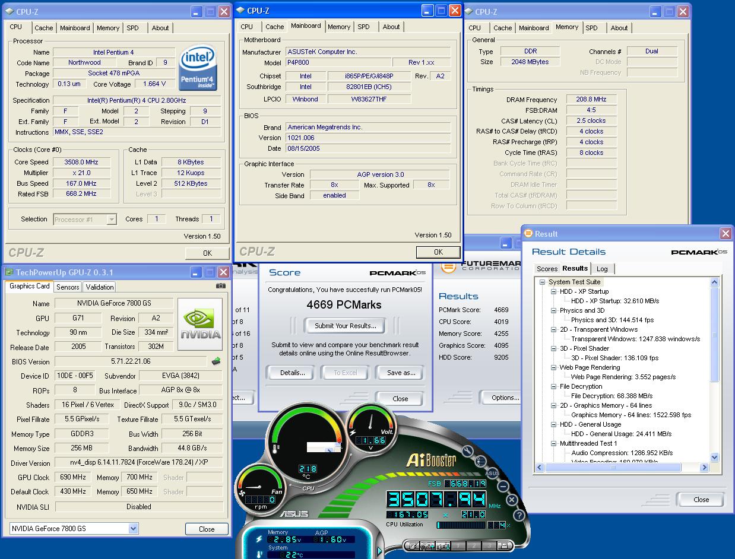Screen dimensions: 735x559
Task: Switch to Cache tab in left CPU-Z
Action: pyautogui.click(x=43, y=28)
